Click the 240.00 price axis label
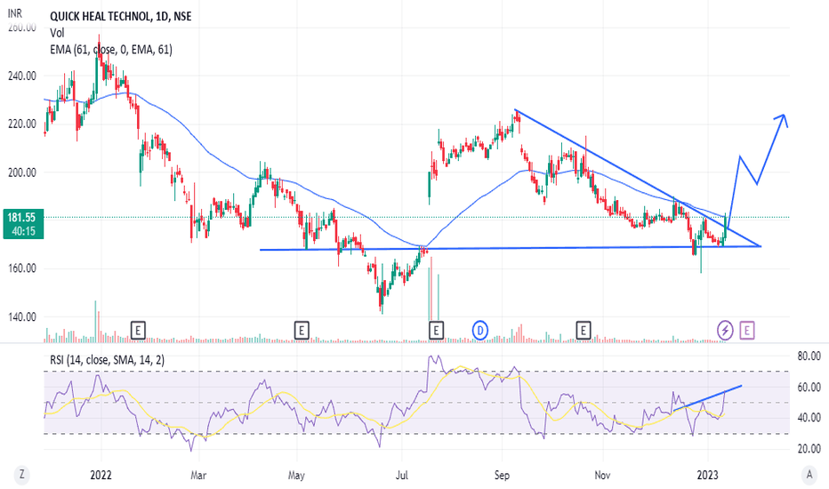Screen dimensions: 829x489 22,76
